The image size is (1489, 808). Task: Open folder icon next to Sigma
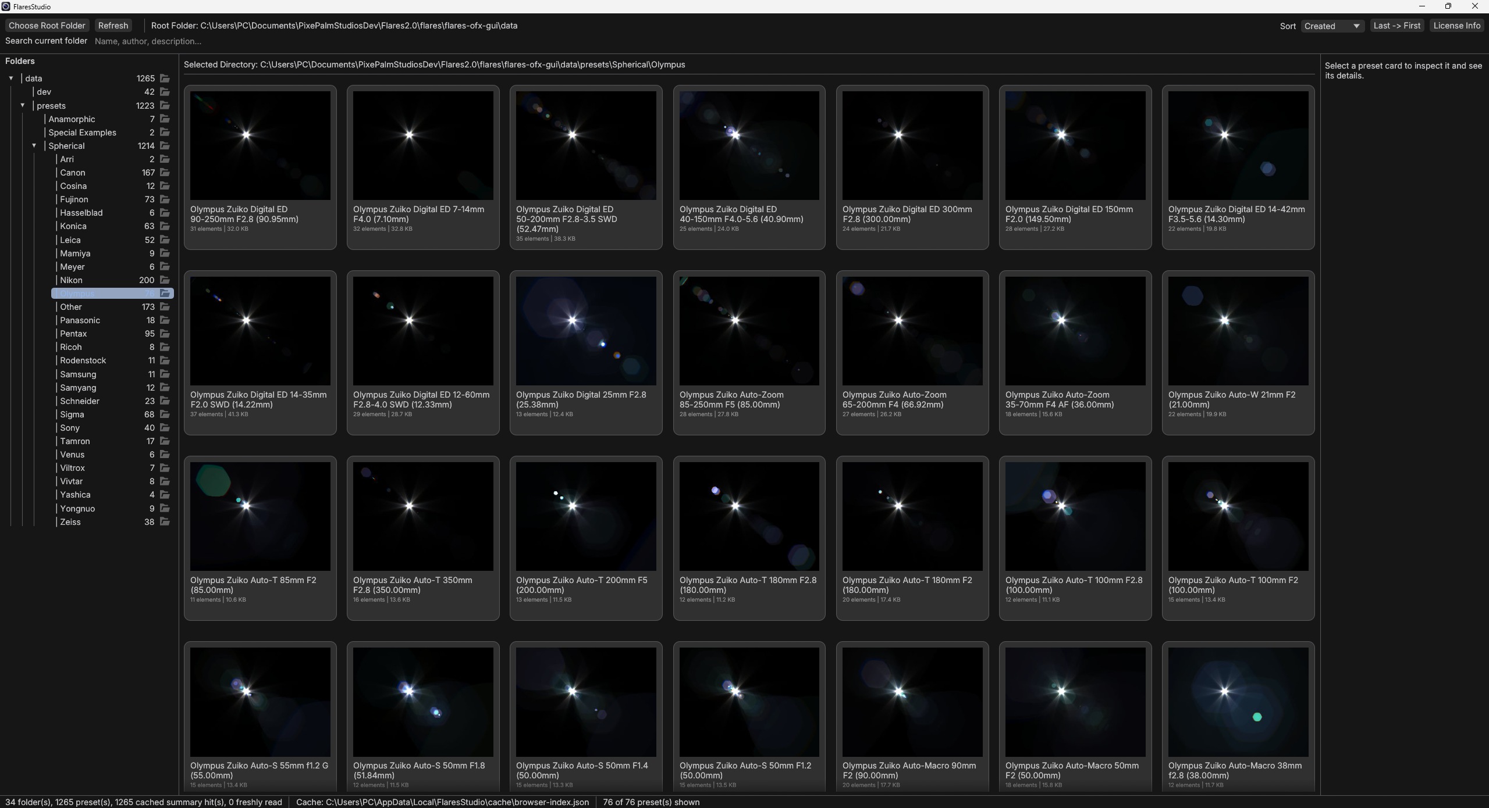pyautogui.click(x=165, y=414)
